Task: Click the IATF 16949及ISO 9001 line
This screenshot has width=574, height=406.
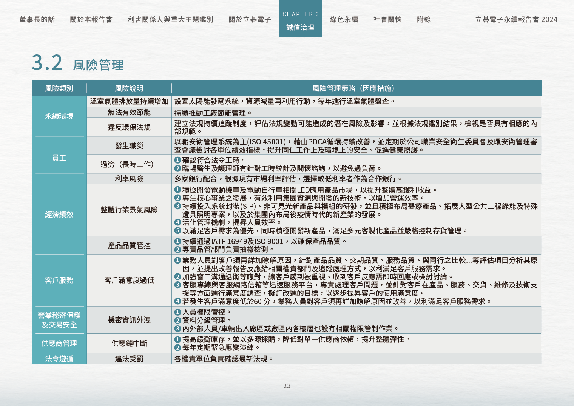Action: (261, 241)
